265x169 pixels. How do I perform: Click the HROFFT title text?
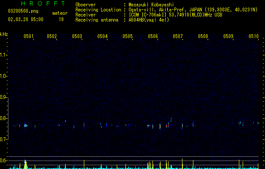coord(43,3)
